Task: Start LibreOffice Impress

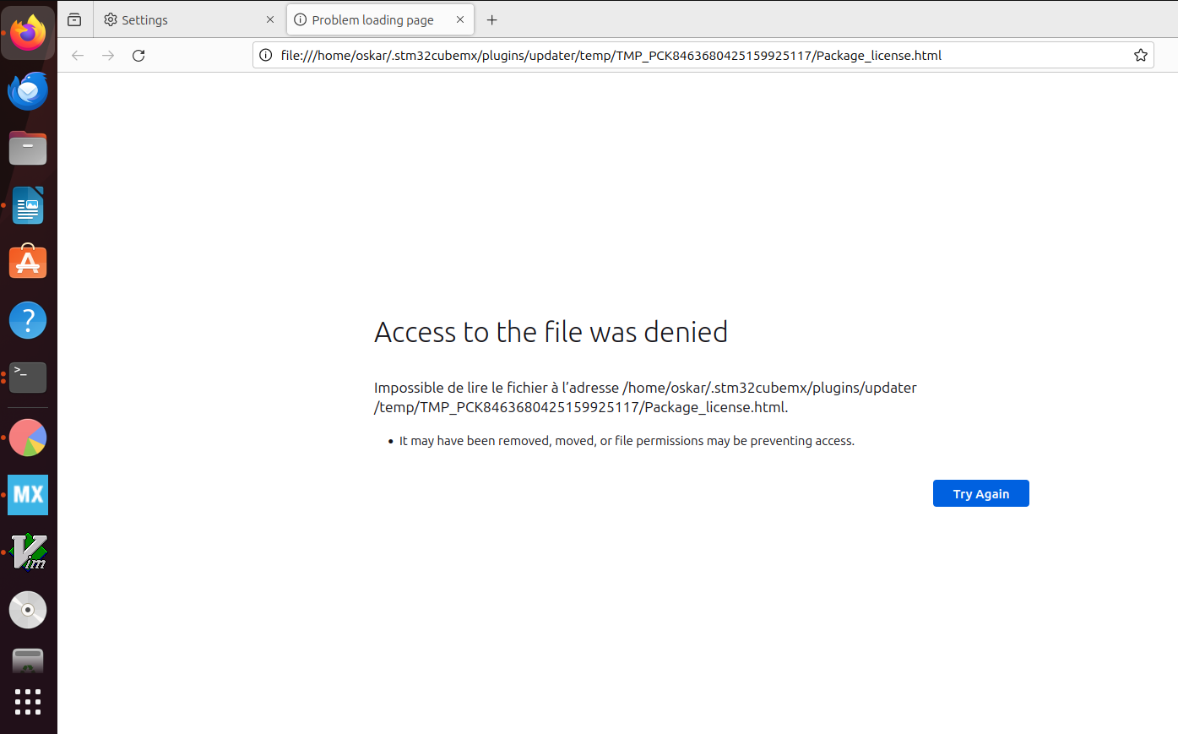Action: pos(28,205)
